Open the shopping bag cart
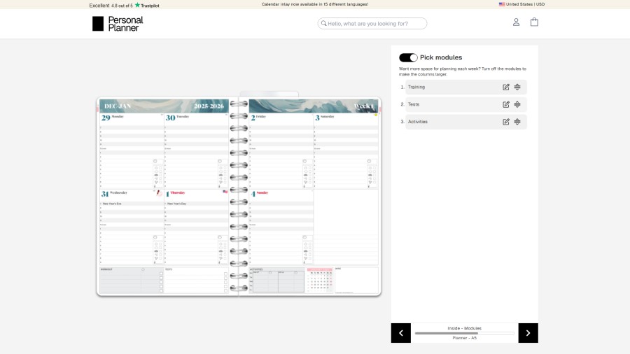Viewport: 630px width, 354px height. pos(534,22)
